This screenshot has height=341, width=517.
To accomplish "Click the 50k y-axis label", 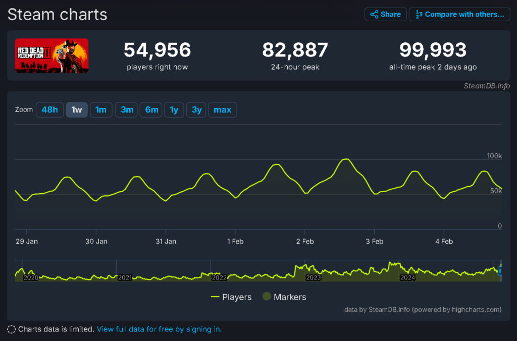I will pos(496,191).
